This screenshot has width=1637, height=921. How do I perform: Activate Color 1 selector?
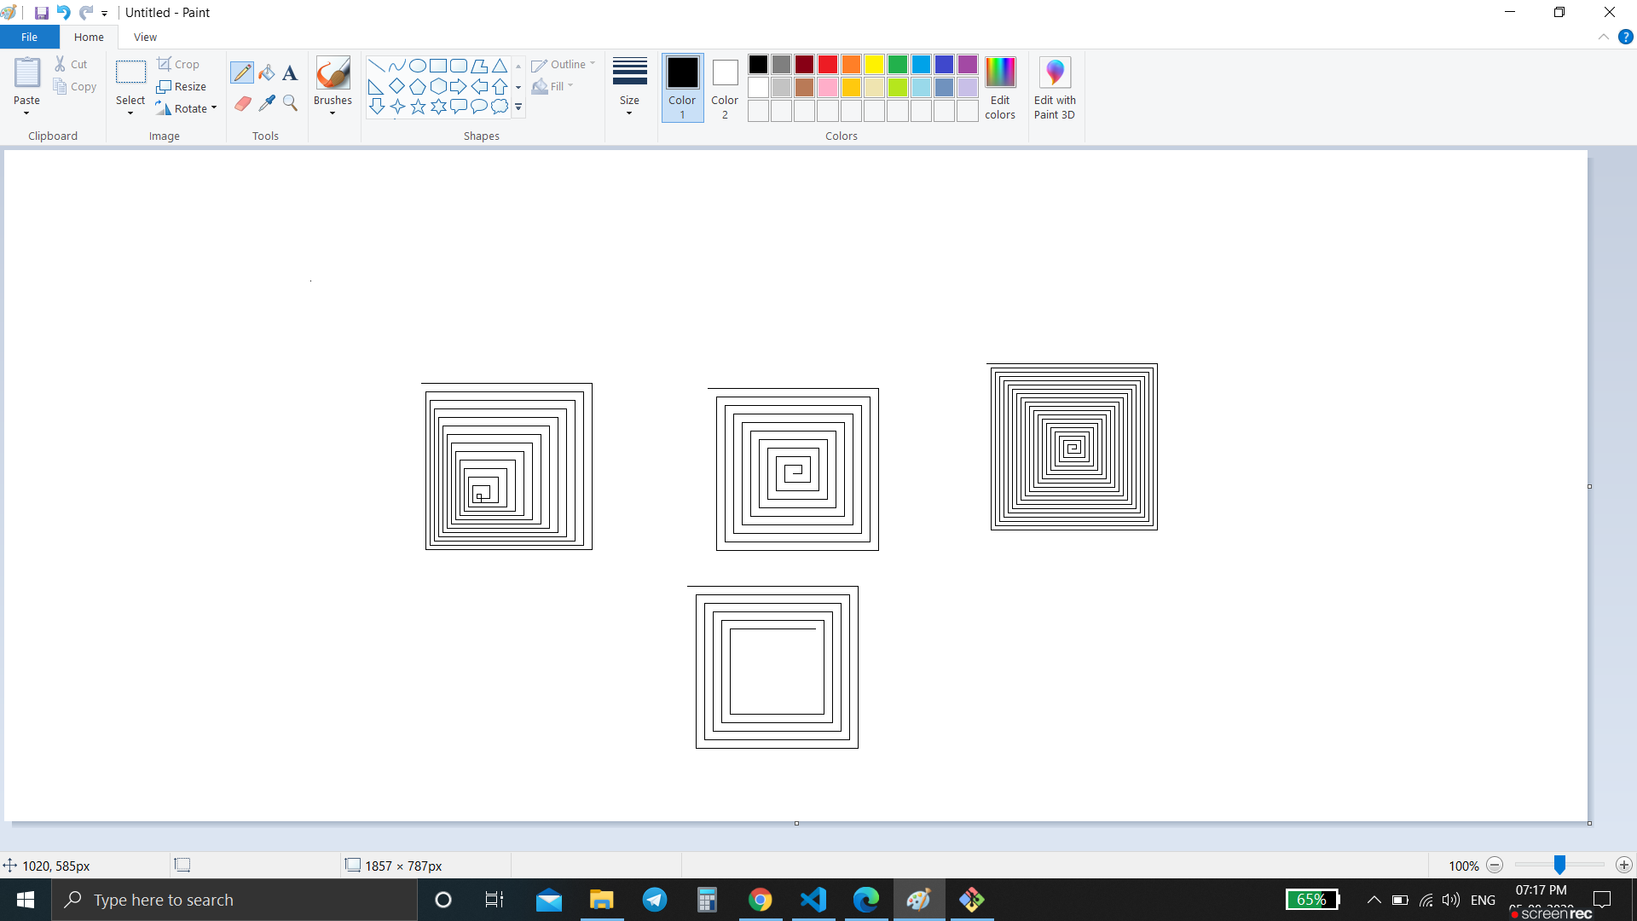point(682,87)
